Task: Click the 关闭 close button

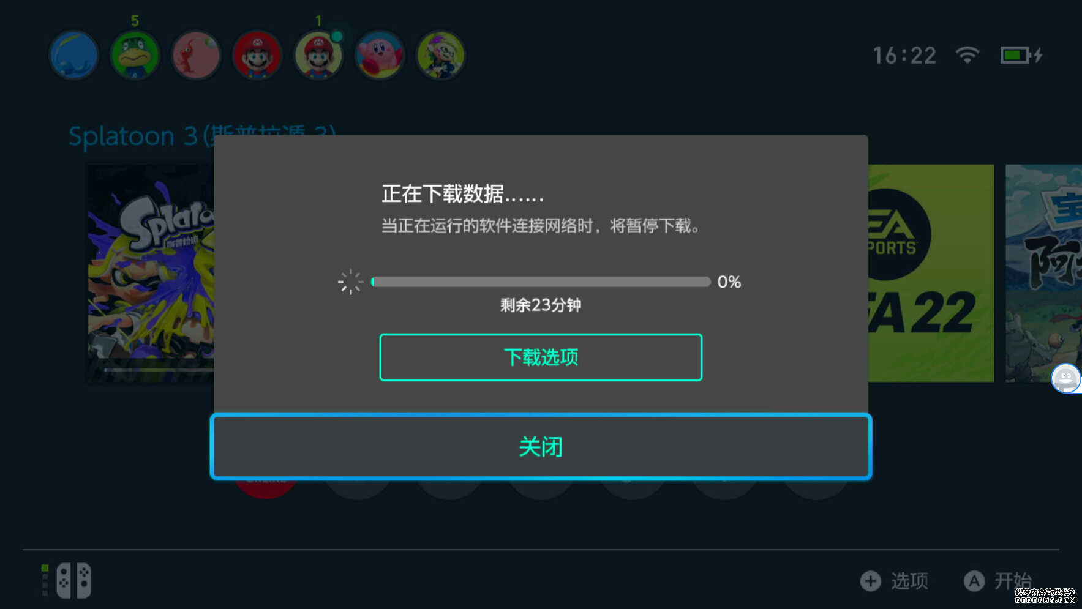Action: (541, 447)
